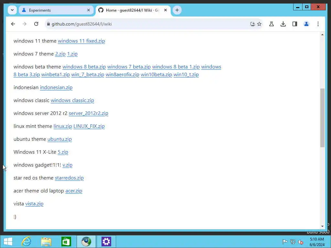Bookmark this page with the star icon

tap(260, 24)
